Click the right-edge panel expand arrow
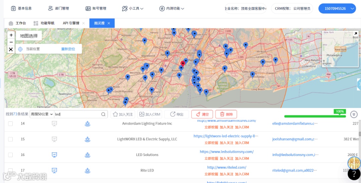The height and width of the screenshot is (183, 361). click(359, 84)
